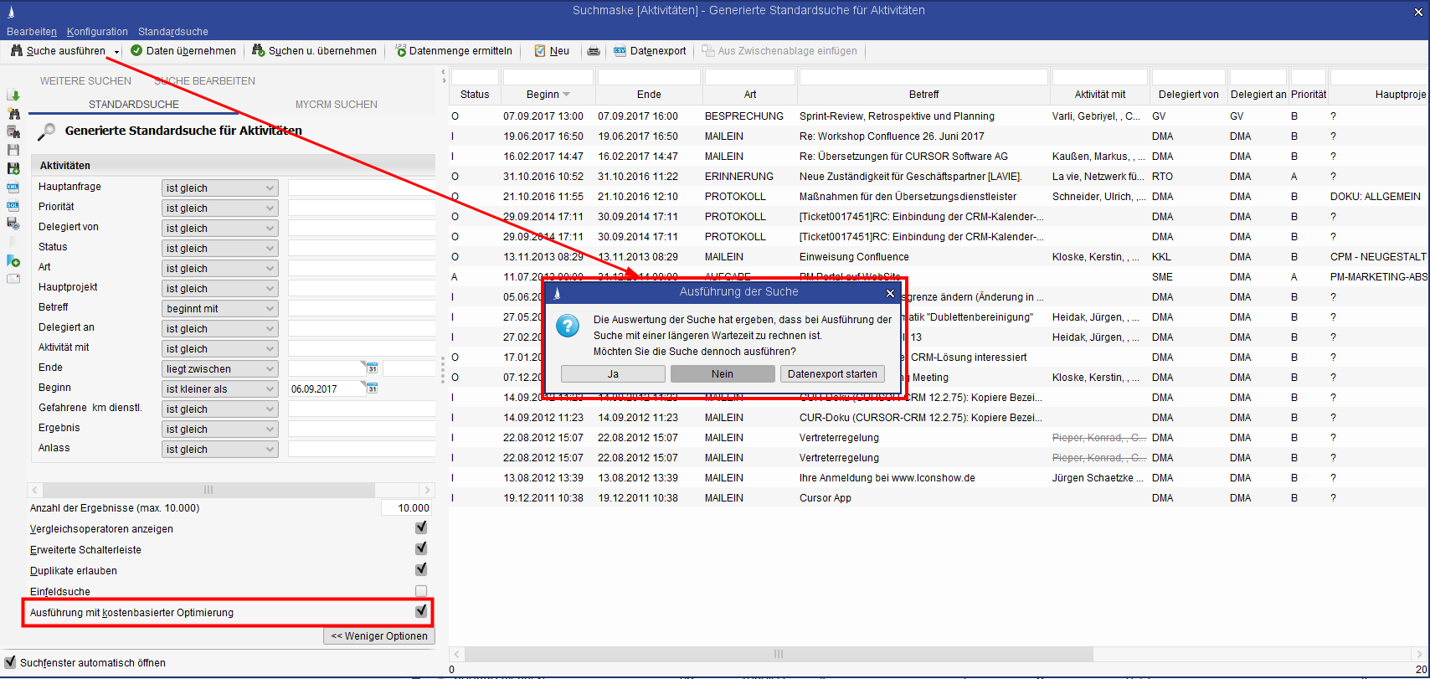Enable the Einfeldsuche checkbox
Image resolution: width=1430 pixels, height=679 pixels.
(x=421, y=591)
